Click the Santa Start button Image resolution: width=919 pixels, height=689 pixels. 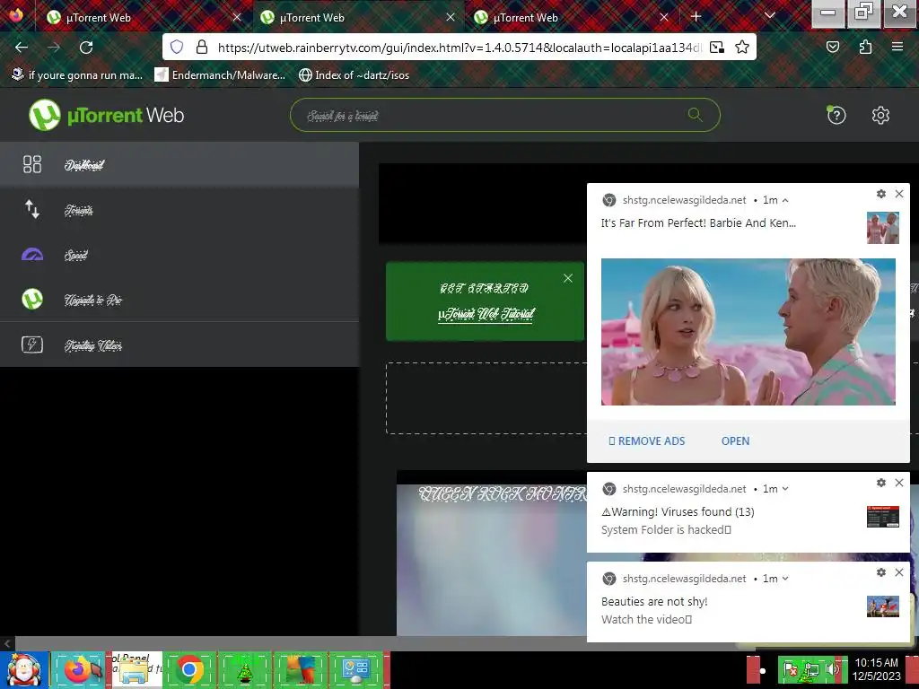[24, 669]
